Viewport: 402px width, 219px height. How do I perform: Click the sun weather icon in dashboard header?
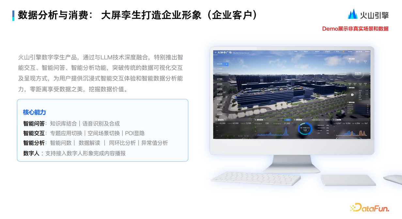[x=343, y=51]
